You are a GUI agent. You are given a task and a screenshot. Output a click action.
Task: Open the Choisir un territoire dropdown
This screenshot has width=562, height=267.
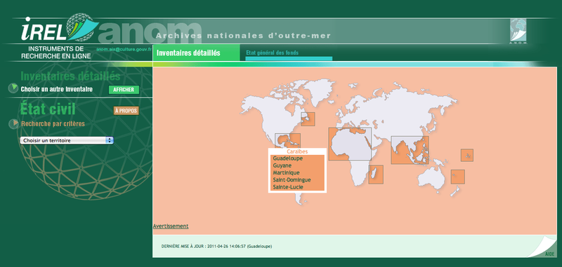(x=67, y=140)
